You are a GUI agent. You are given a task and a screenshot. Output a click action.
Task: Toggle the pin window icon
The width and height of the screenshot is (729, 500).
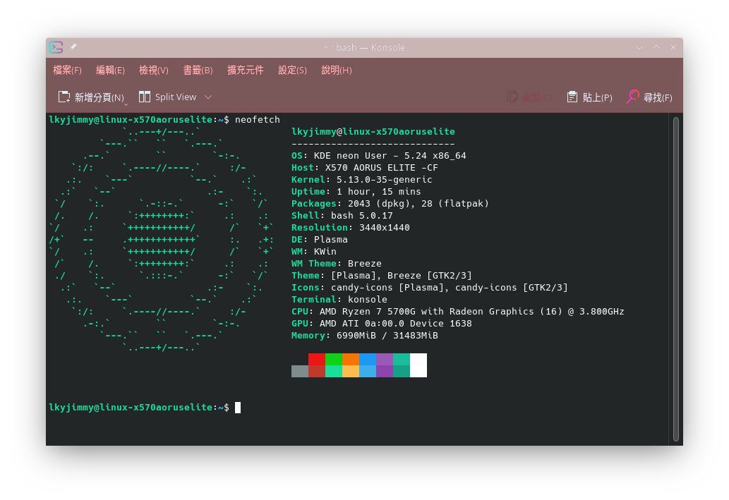73,47
